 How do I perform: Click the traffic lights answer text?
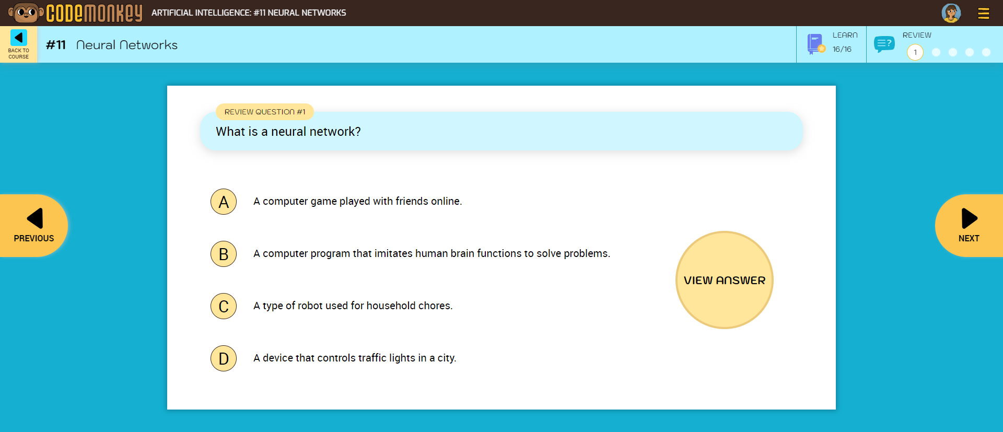[x=355, y=358]
